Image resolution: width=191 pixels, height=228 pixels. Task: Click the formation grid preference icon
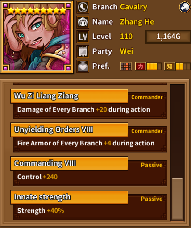tap(126, 66)
